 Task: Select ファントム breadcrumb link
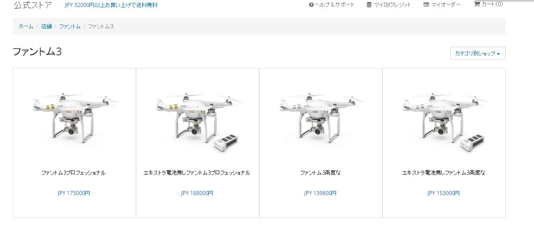click(70, 26)
